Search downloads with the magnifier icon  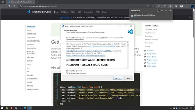[162, 11]
